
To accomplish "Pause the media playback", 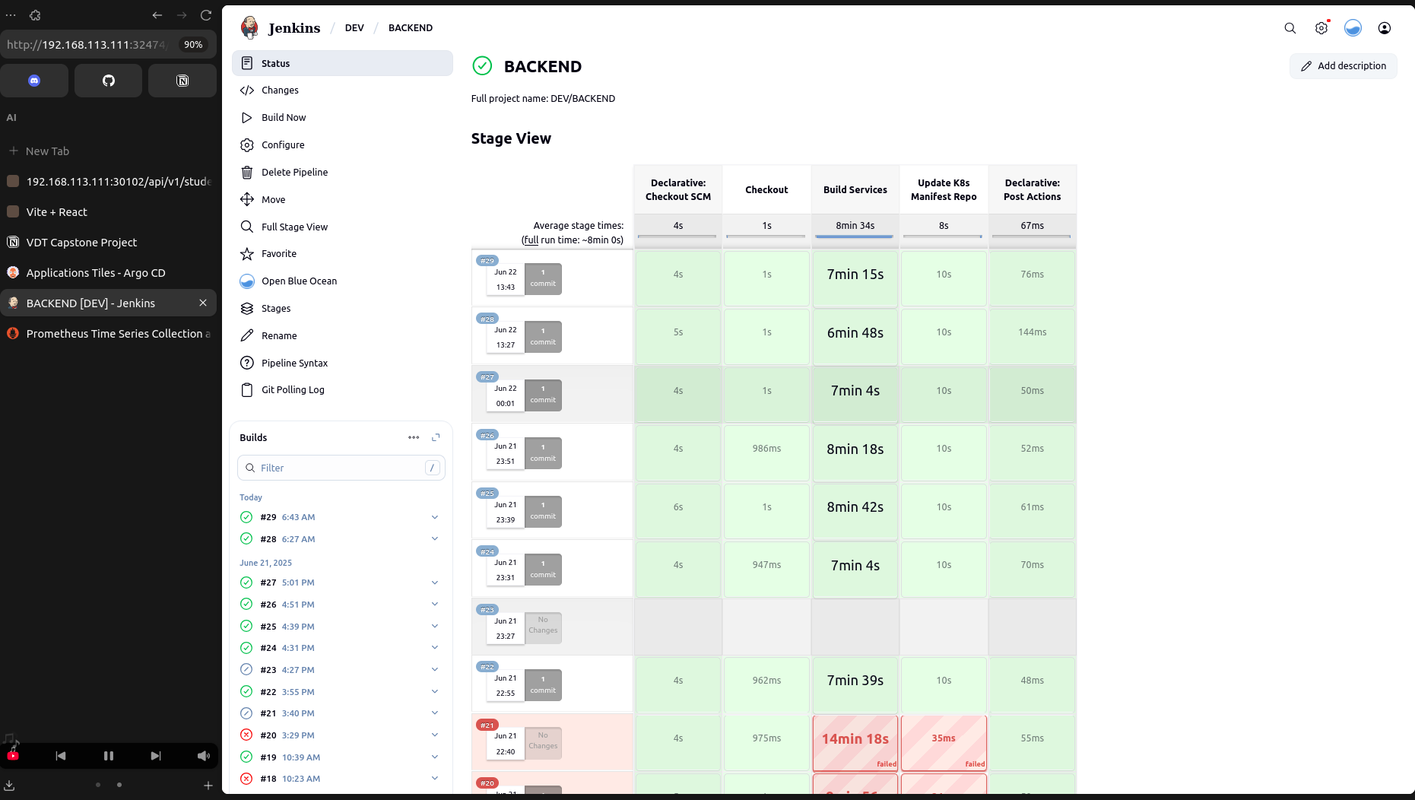I will [x=109, y=756].
